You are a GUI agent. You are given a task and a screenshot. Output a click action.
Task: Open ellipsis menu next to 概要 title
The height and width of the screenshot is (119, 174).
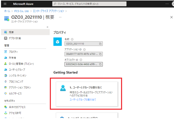click(60, 17)
